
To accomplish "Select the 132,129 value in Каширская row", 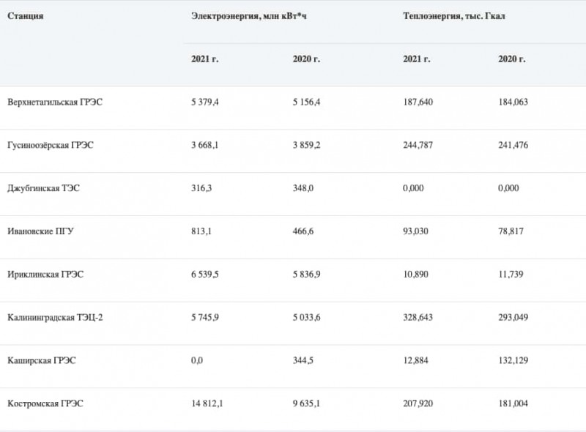I will pyautogui.click(x=513, y=360).
